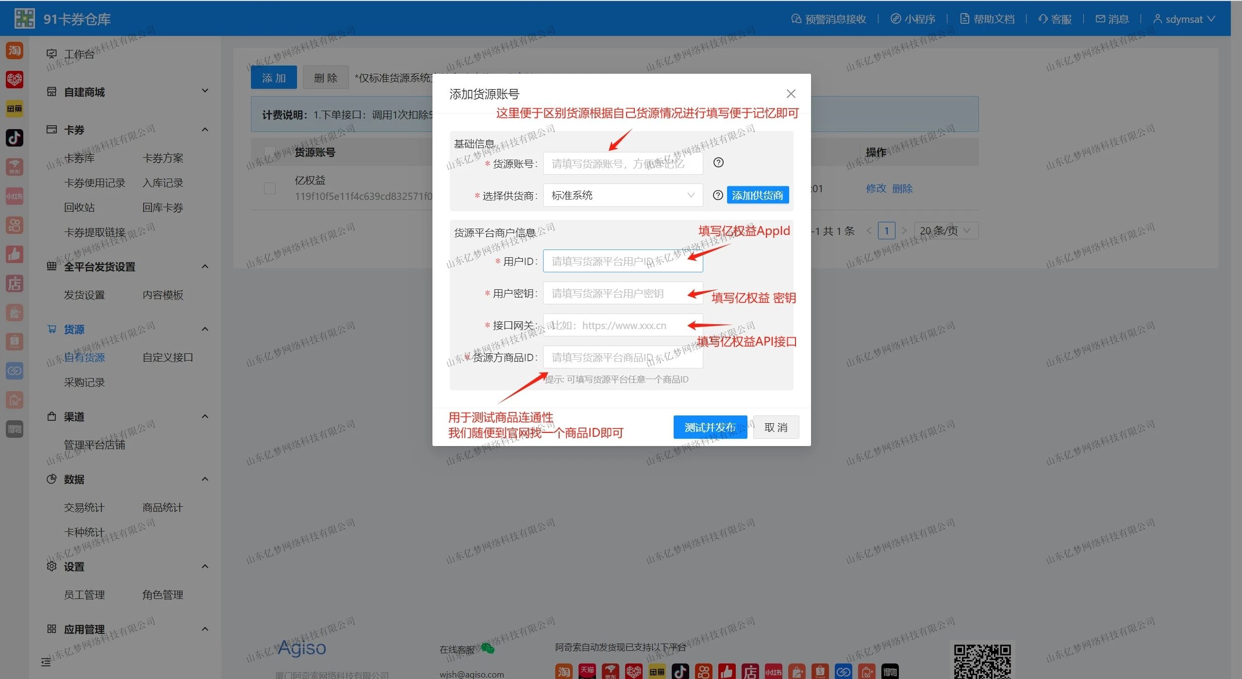
Task: Collapse the 货源 section in the sidebar
Action: point(204,329)
